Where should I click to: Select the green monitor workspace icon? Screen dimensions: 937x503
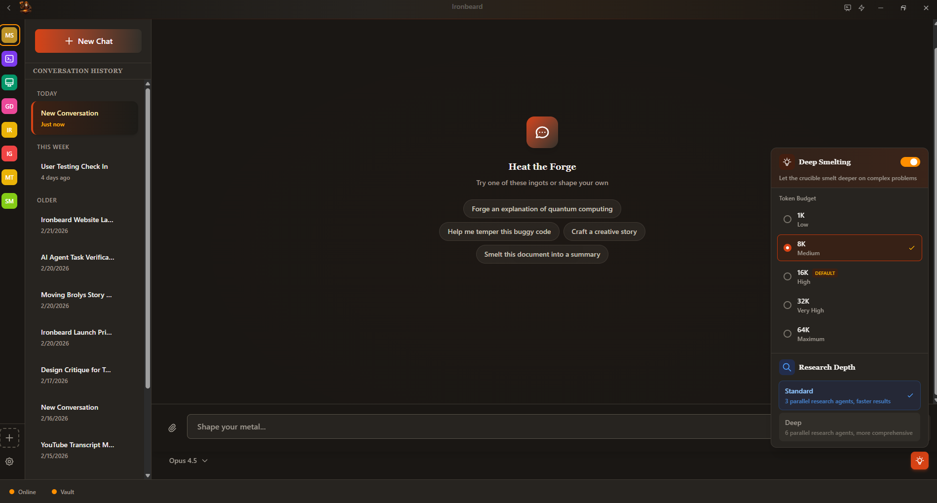click(x=9, y=82)
